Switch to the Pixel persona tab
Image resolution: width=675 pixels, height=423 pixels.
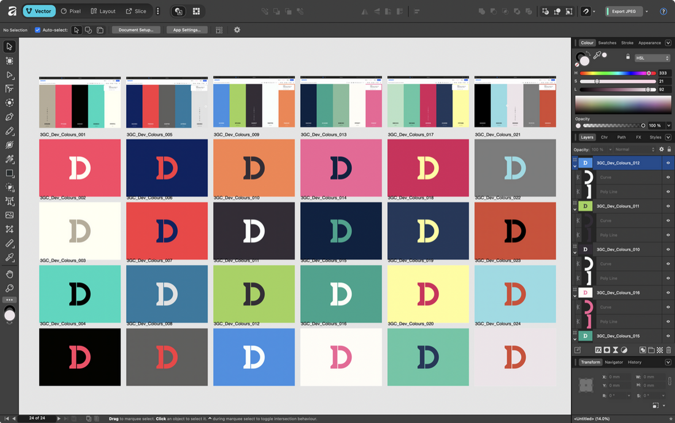click(x=71, y=11)
